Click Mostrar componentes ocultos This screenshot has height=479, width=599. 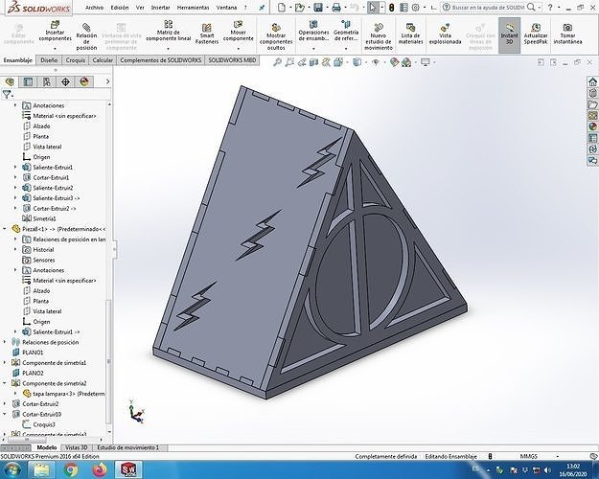[x=276, y=36]
